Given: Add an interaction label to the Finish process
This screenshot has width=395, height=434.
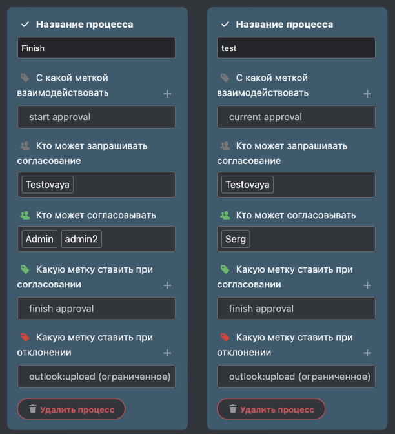Looking at the screenshot, I should pos(167,94).
